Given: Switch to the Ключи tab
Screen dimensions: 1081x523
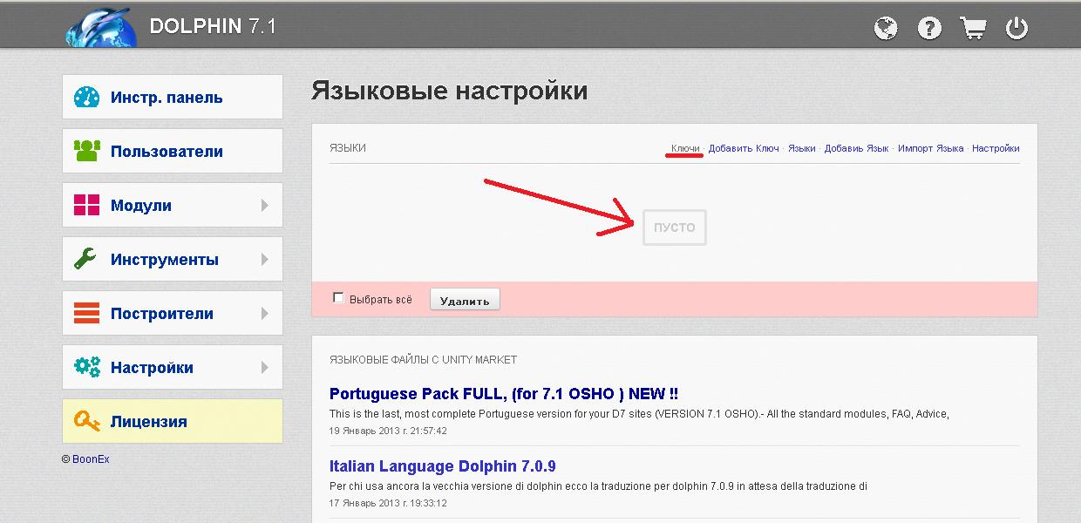Looking at the screenshot, I should tap(685, 148).
